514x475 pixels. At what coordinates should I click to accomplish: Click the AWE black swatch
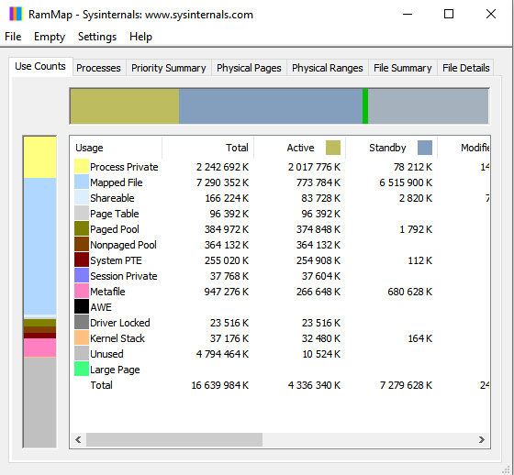click(82, 306)
